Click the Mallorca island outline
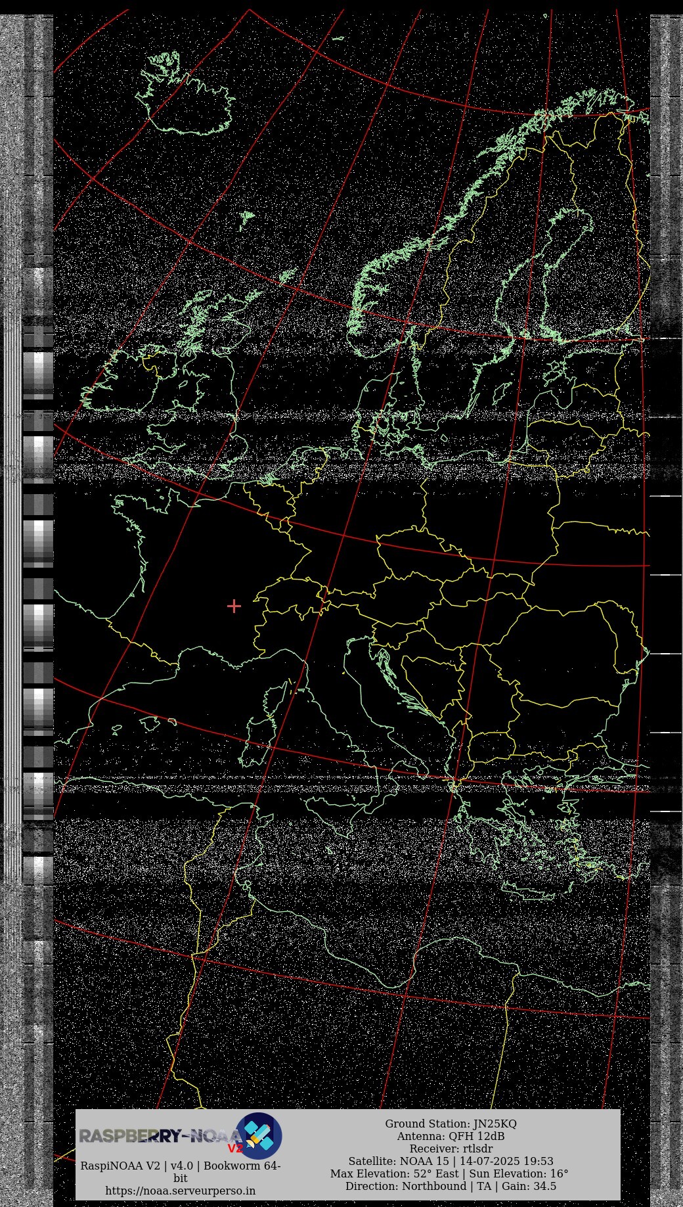Viewport: 683px width, 1207px height. pyautogui.click(x=150, y=723)
